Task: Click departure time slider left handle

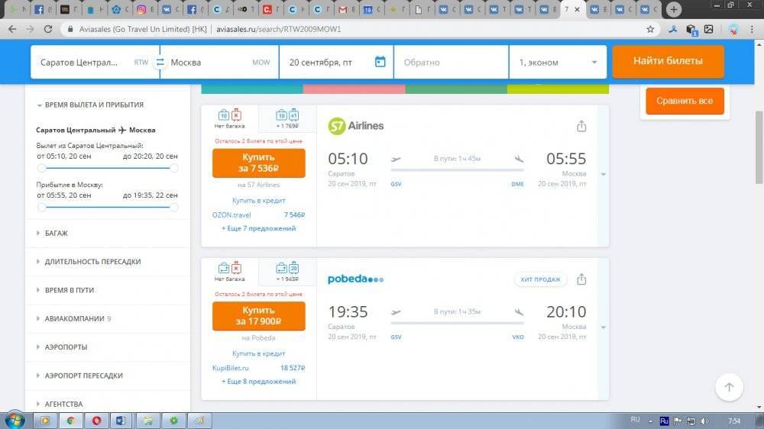Action: click(x=42, y=168)
